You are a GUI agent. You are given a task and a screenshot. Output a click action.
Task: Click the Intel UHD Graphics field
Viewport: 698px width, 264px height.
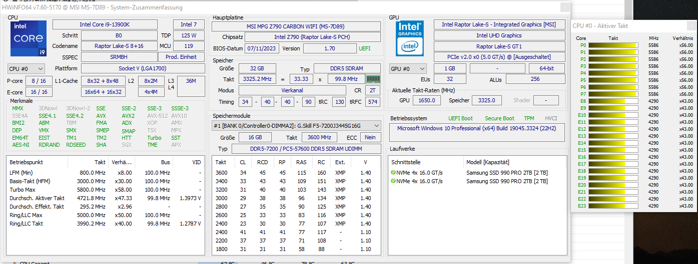tap(499, 35)
